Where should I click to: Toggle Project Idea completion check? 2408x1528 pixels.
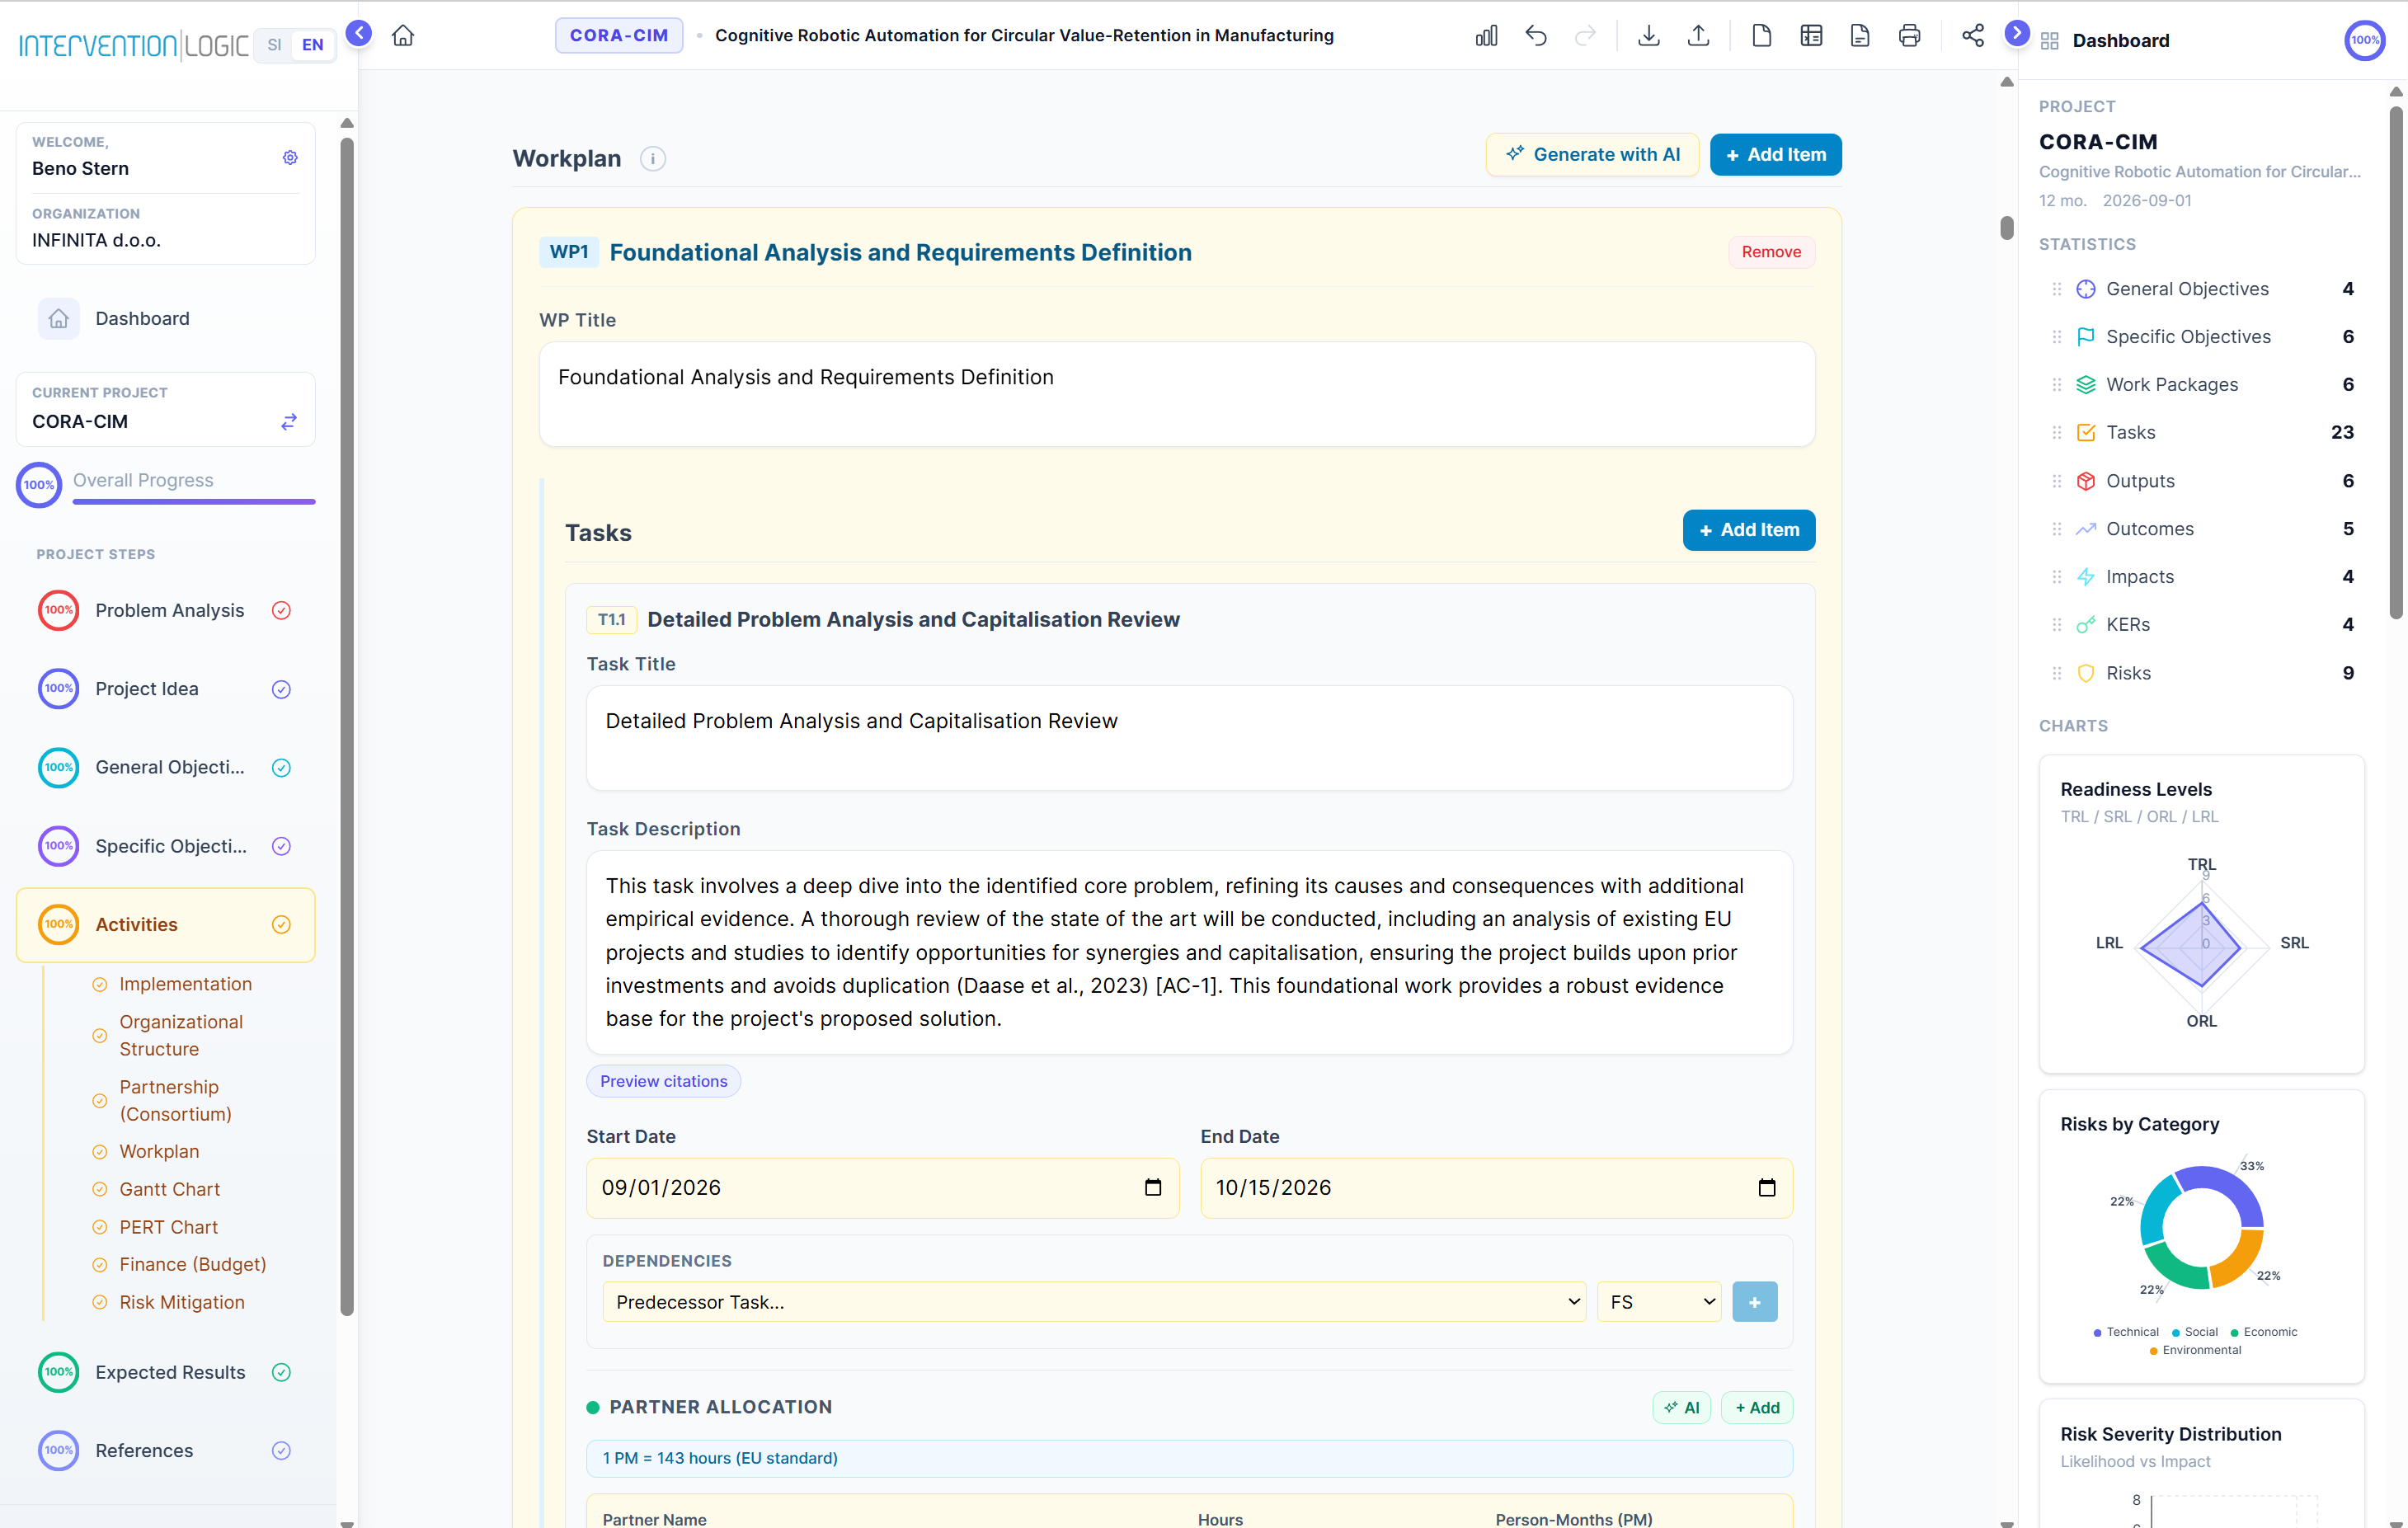[282, 689]
